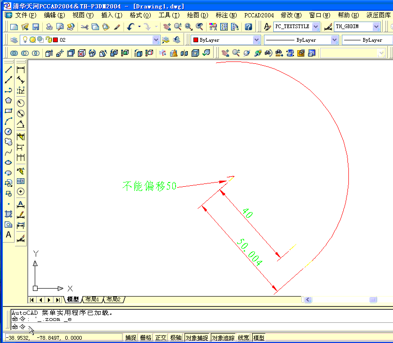The height and width of the screenshot is (343, 393).
Task: Click the horizontal scrollbar thumb
Action: [x=373, y=300]
